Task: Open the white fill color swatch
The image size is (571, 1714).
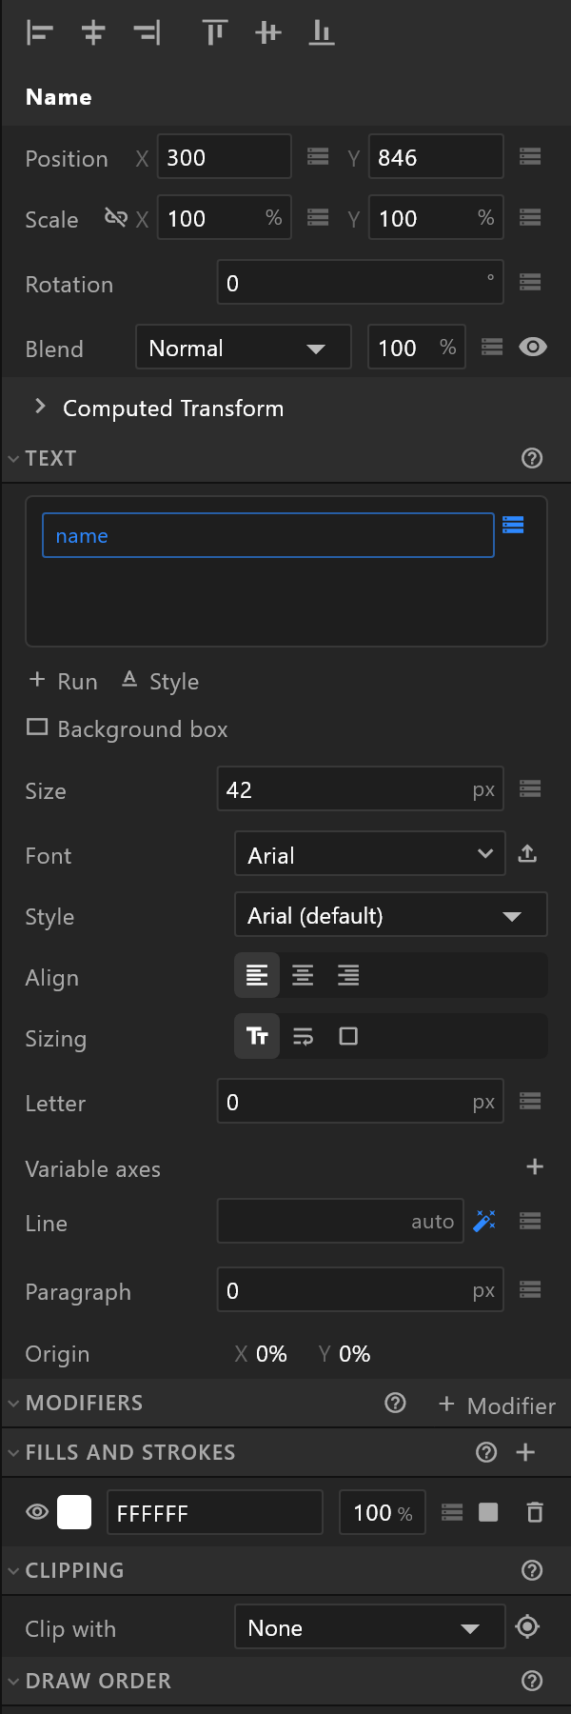Action: pyautogui.click(x=74, y=1511)
